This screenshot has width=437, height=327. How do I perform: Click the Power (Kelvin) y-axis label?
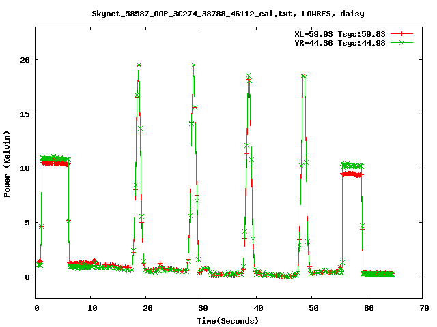(x=7, y=164)
